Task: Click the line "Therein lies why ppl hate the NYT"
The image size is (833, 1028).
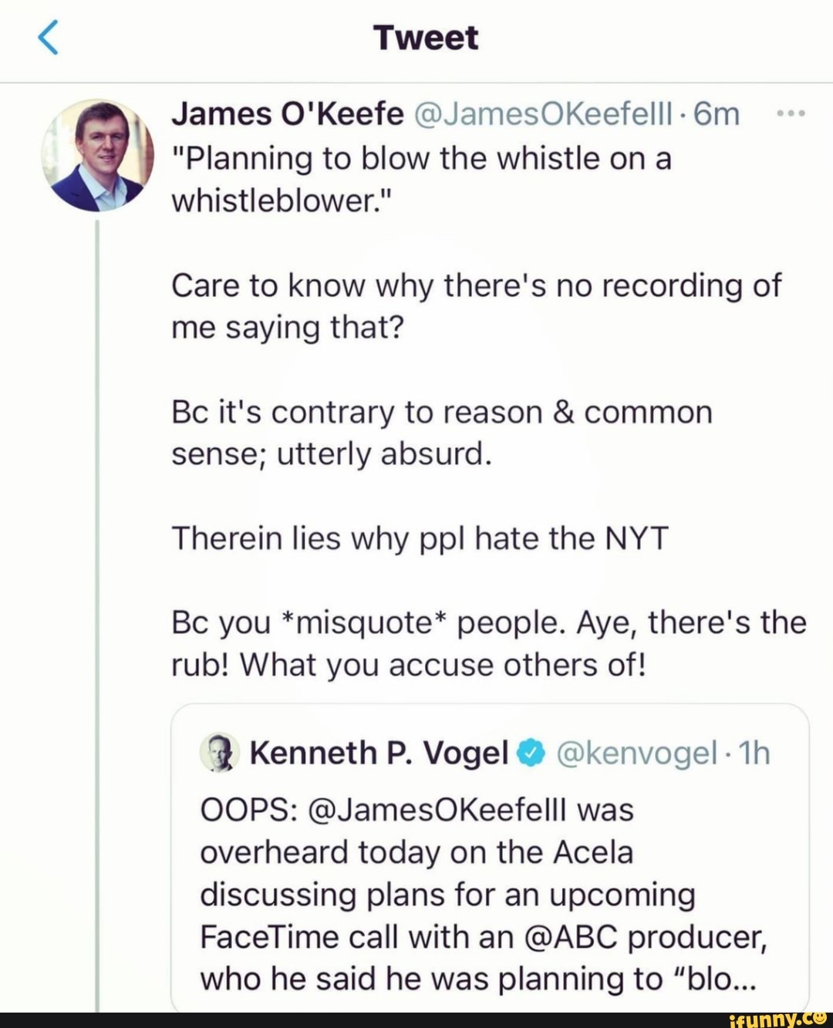Action: [420, 538]
